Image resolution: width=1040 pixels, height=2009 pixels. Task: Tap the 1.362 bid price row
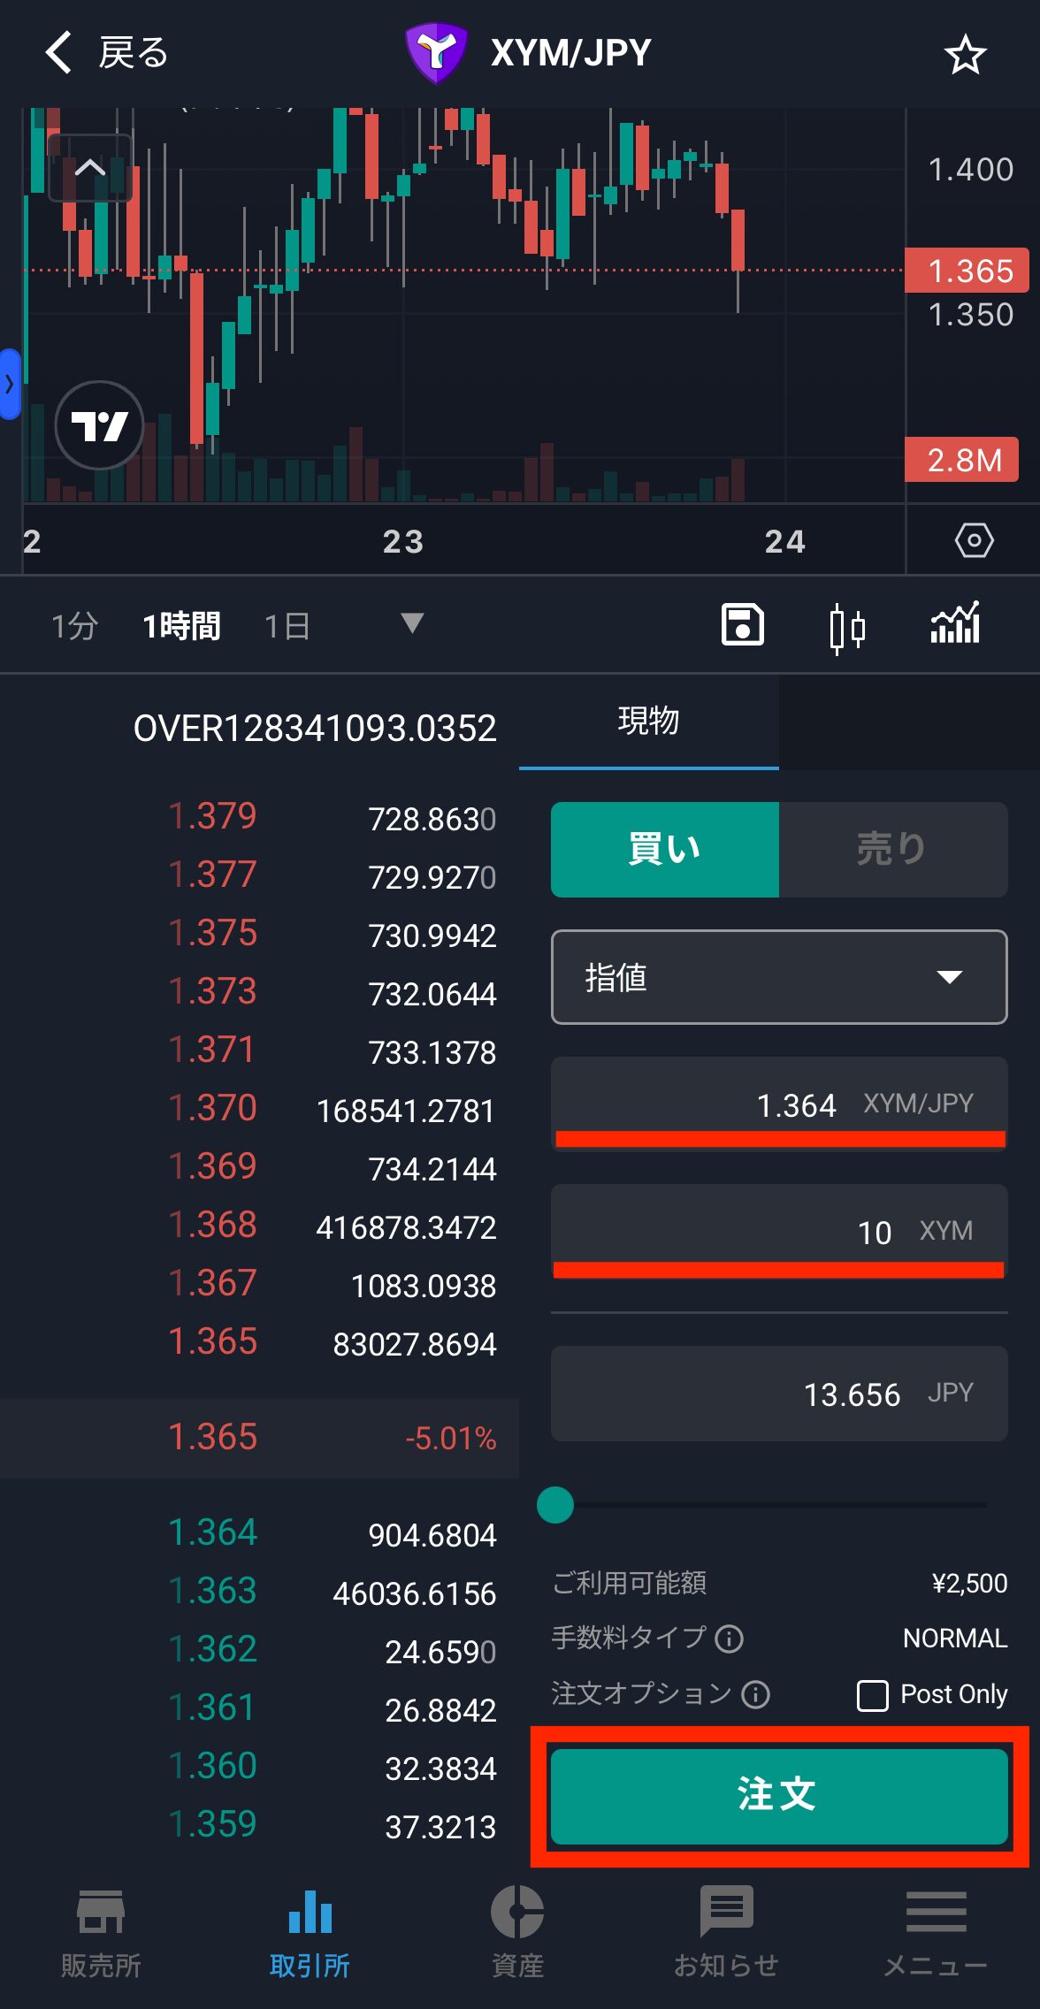click(260, 1650)
